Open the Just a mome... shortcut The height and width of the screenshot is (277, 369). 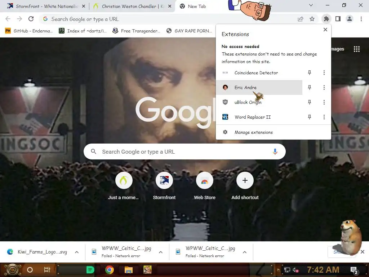[x=124, y=186]
